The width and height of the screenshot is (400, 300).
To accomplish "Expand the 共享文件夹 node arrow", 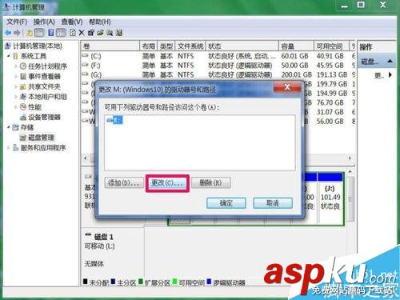I will pos(16,86).
